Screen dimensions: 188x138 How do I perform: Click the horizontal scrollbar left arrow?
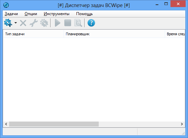click(6, 124)
